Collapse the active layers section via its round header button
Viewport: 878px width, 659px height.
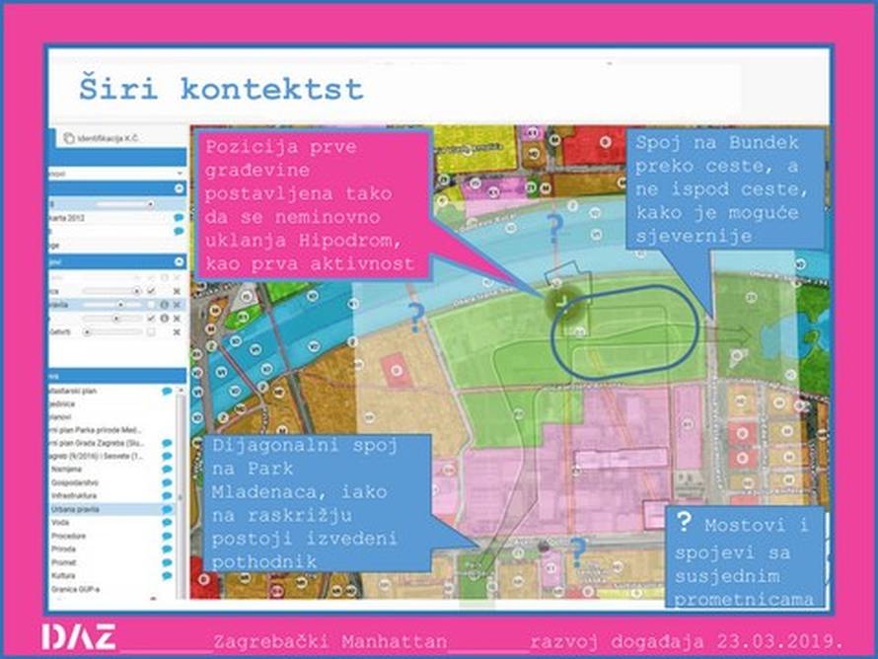pyautogui.click(x=179, y=262)
